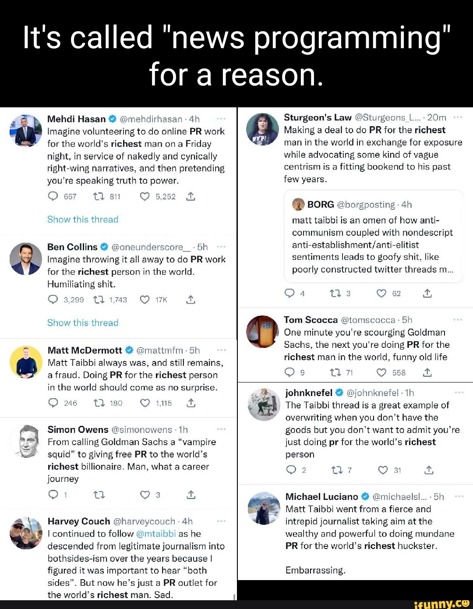The height and width of the screenshot is (609, 473).
Task: Like Mehdi Hasan's tweet
Action: [x=145, y=197]
